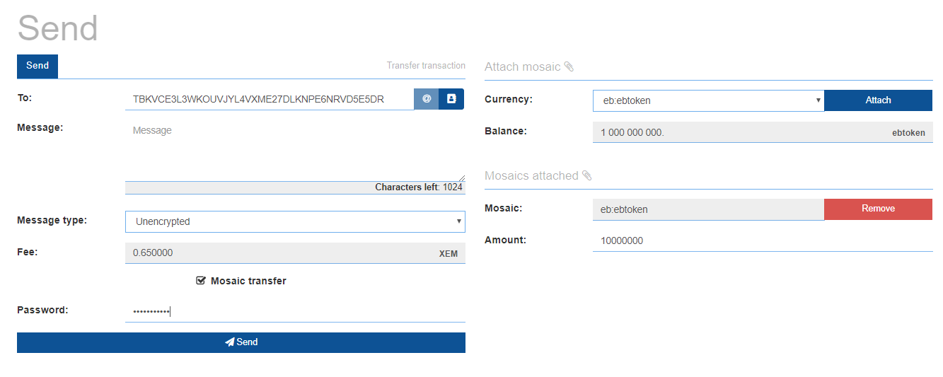Click the attached Mosaic name field
Image resolution: width=943 pixels, height=377 pixels.
(707, 209)
